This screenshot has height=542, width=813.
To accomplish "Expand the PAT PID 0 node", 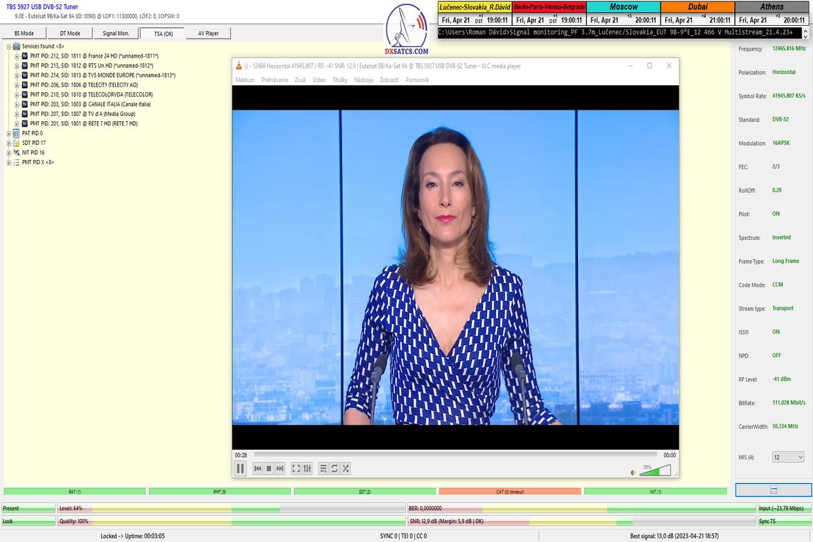I will [9, 133].
